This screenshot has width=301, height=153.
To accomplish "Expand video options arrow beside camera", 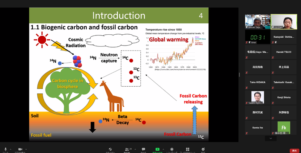I will (x=27, y=148).
